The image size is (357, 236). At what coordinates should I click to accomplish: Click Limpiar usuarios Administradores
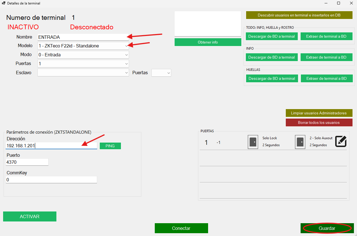319,113
